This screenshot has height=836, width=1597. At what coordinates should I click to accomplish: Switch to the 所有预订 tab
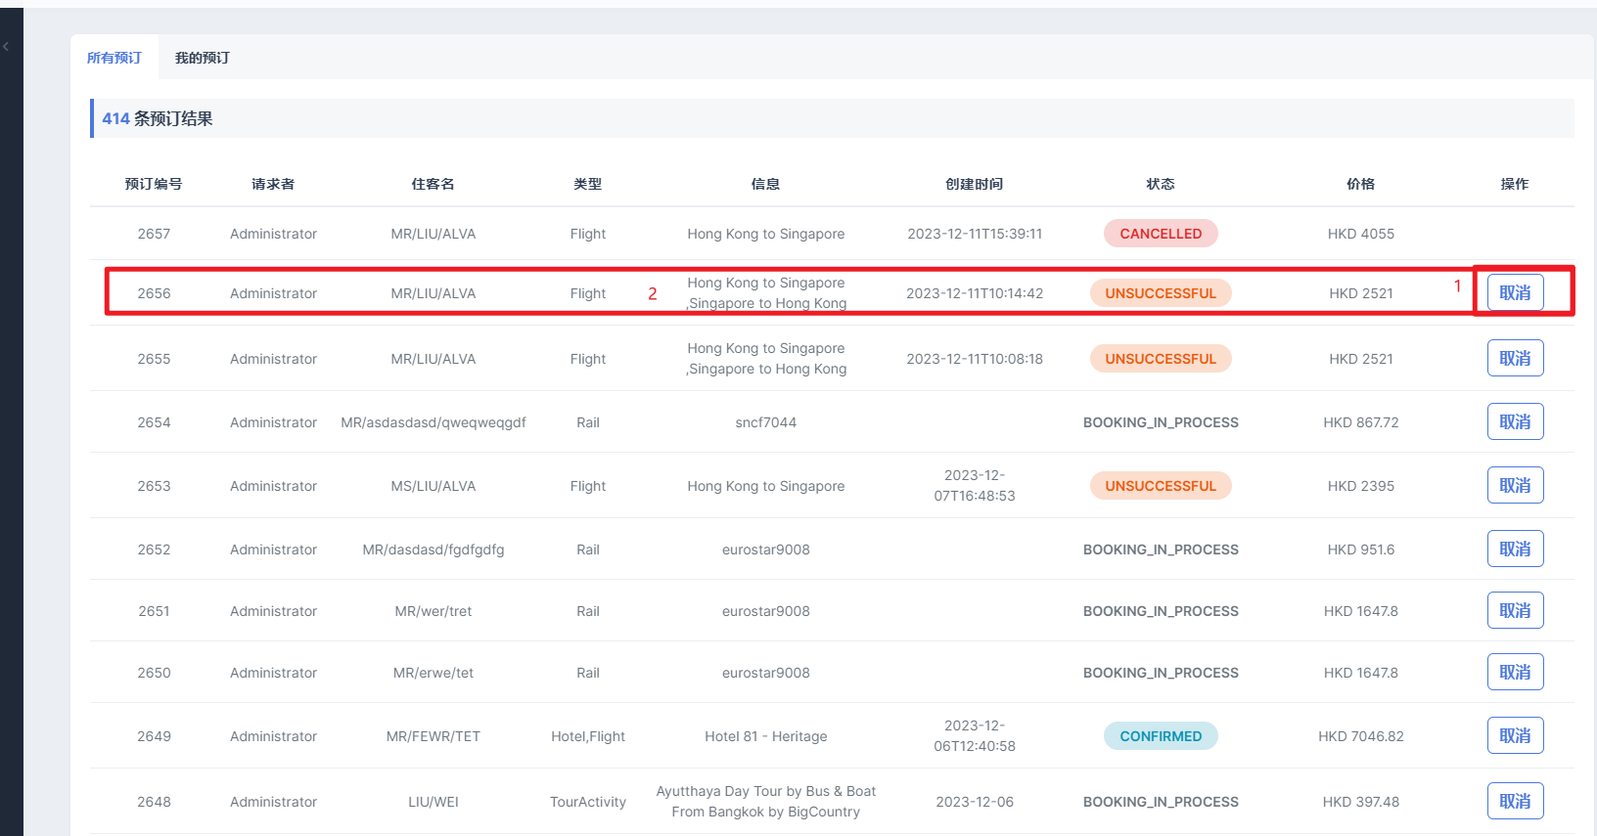(x=114, y=58)
